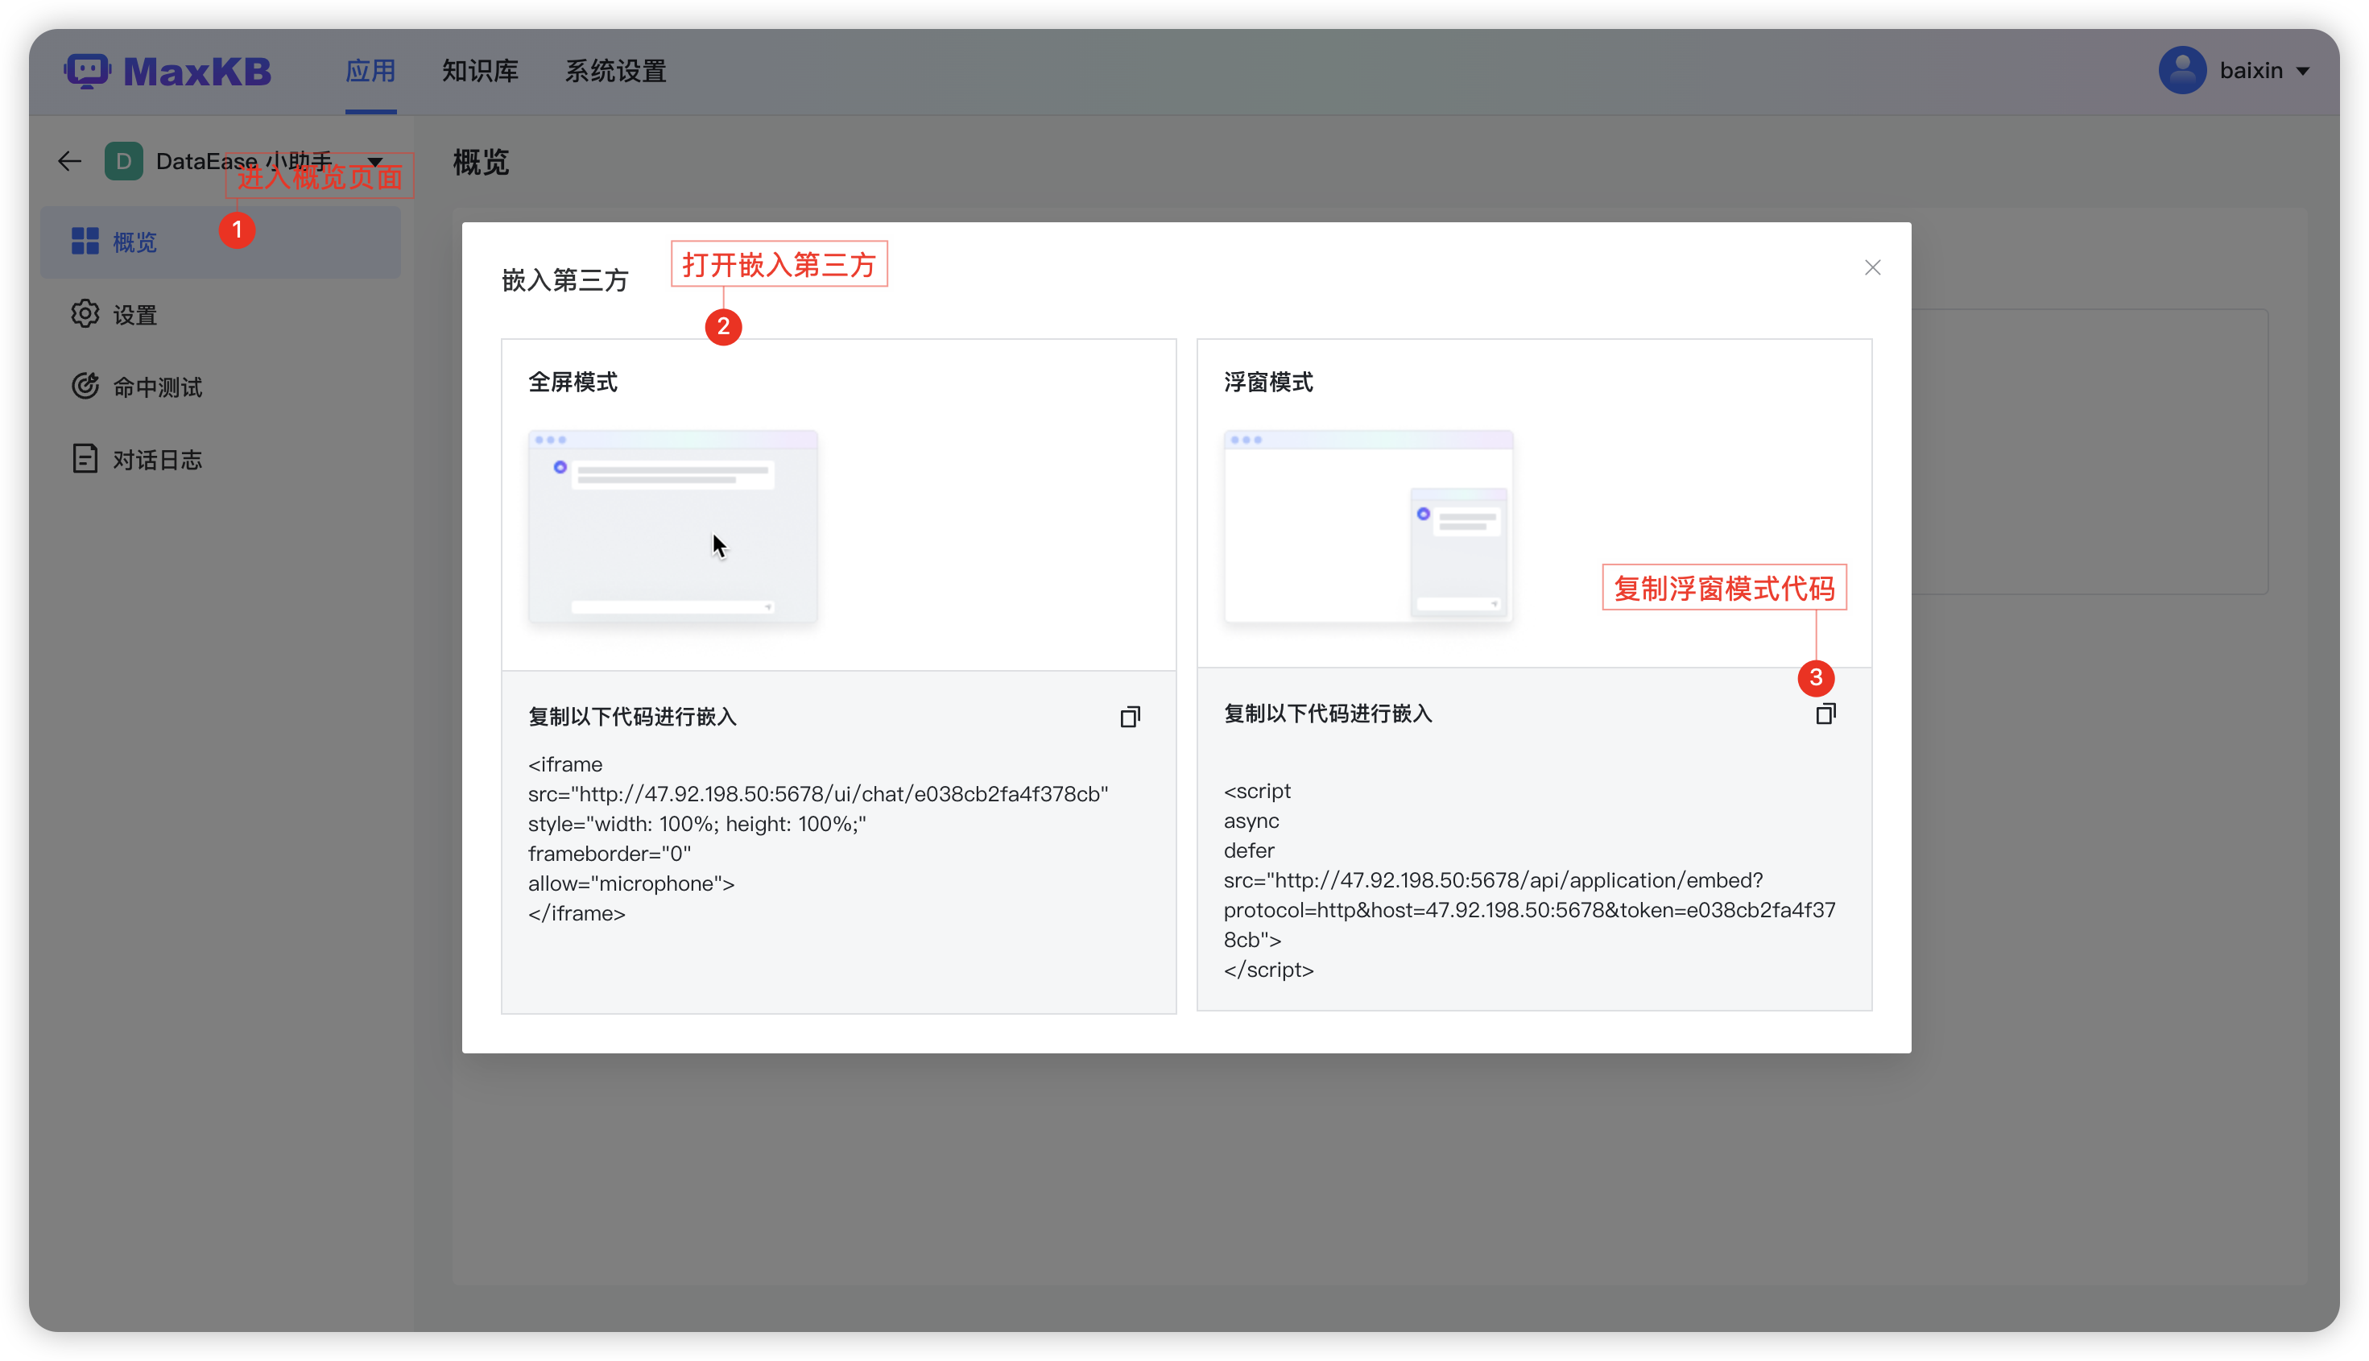
Task: Open the 系统设置 tab
Action: (615, 71)
